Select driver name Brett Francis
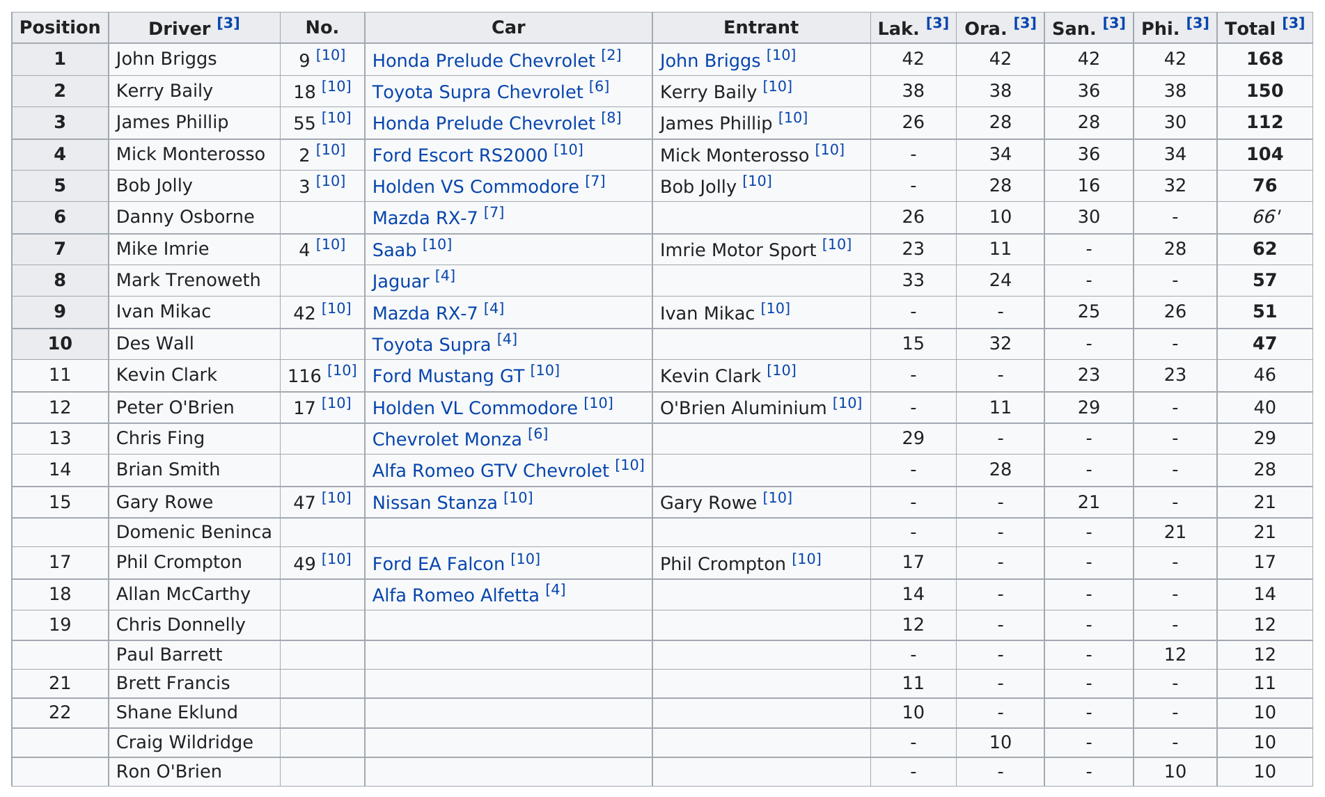 coord(173,684)
